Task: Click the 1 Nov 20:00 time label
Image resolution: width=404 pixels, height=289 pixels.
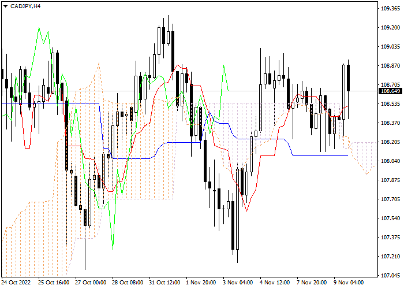Action: (x=201, y=283)
